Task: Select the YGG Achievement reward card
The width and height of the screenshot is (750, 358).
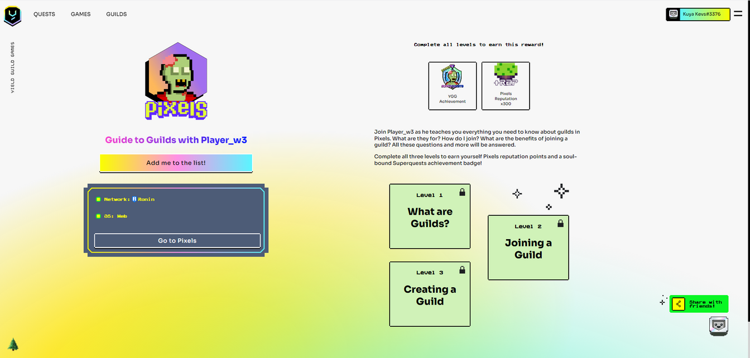Action: click(453, 86)
